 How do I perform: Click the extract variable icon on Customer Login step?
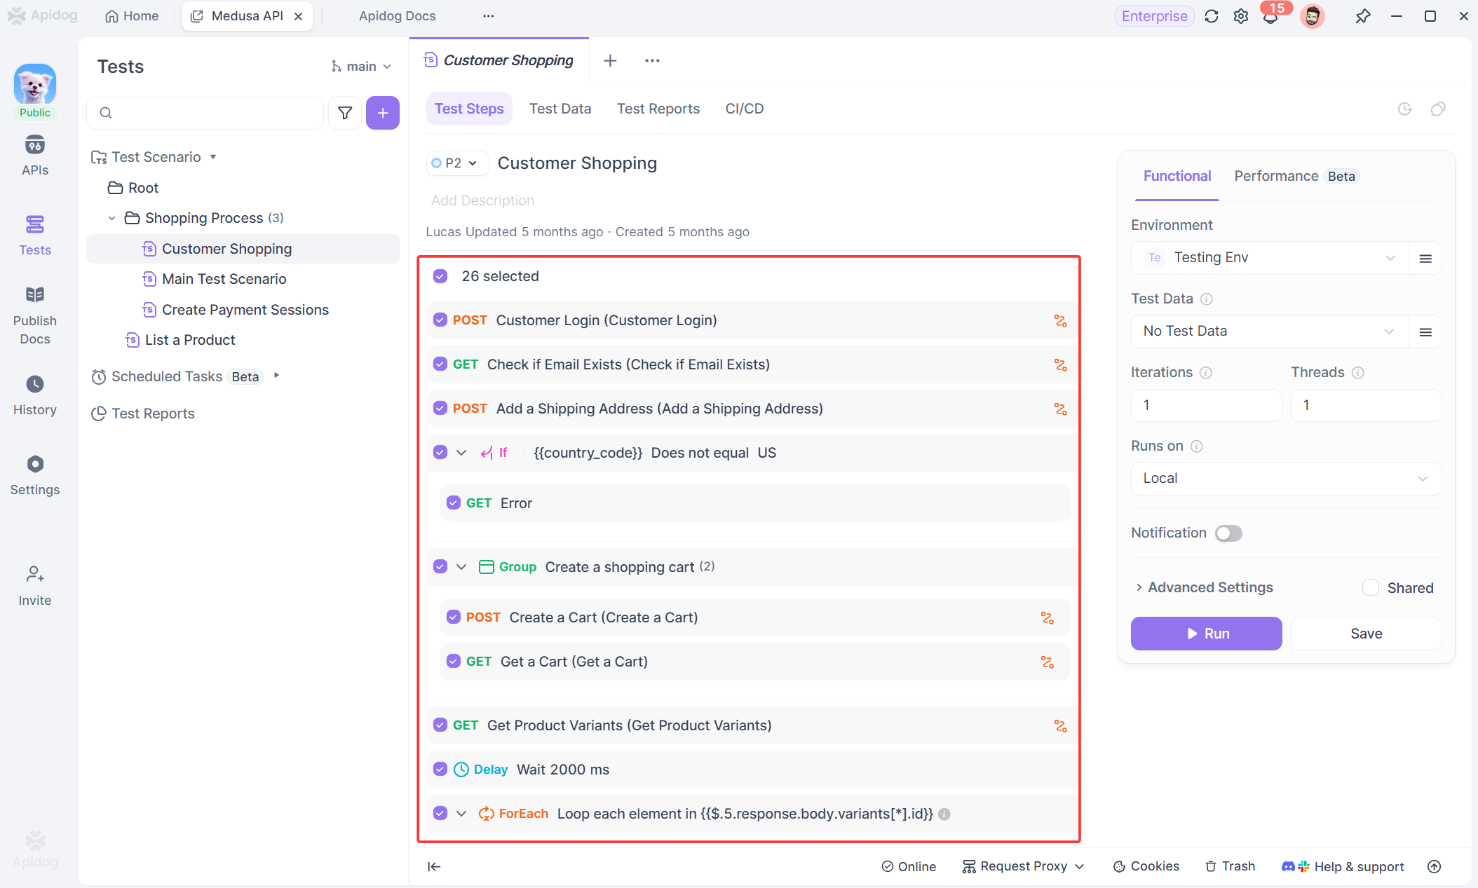point(1061,320)
